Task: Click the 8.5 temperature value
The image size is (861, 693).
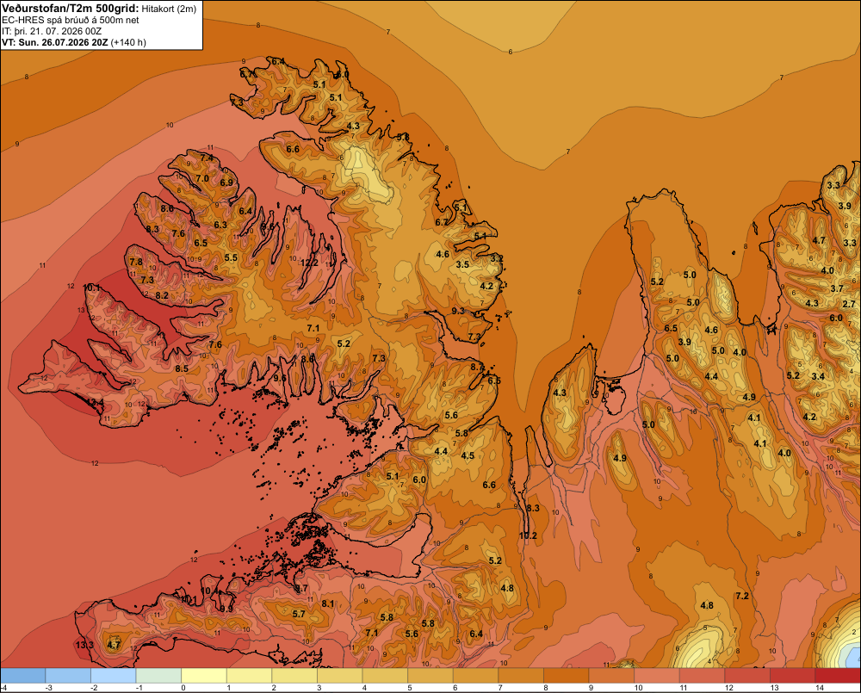Action: pos(182,368)
